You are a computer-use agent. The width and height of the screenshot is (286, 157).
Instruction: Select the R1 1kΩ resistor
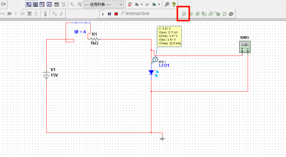[95, 39]
